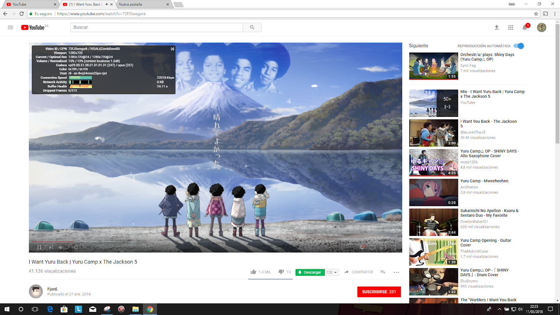Open Alto Saxophone Cover video title
Image resolution: width=560 pixels, height=315 pixels.
490,154
